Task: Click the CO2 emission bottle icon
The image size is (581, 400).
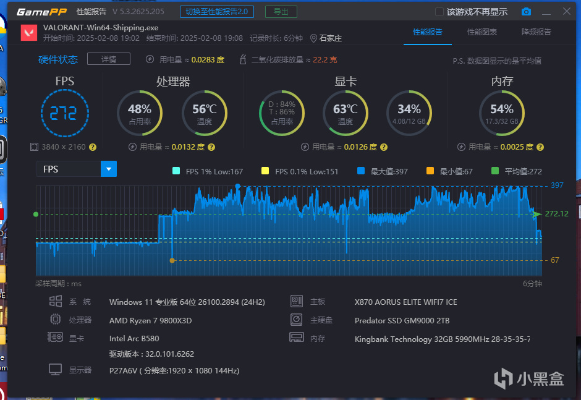Action: pyautogui.click(x=243, y=59)
